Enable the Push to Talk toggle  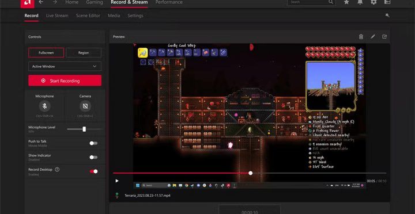pyautogui.click(x=93, y=143)
